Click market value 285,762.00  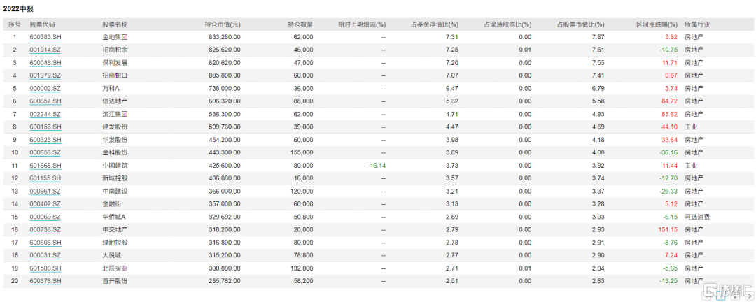pos(225,281)
